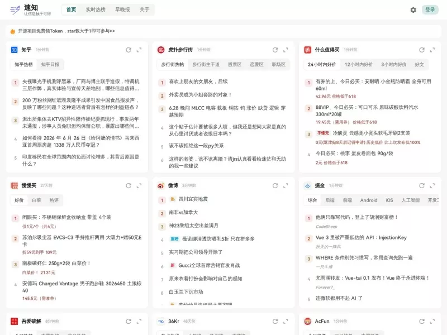Click the flame icon in announcement bar
This screenshot has width=447, height=335.
(x=12, y=31)
